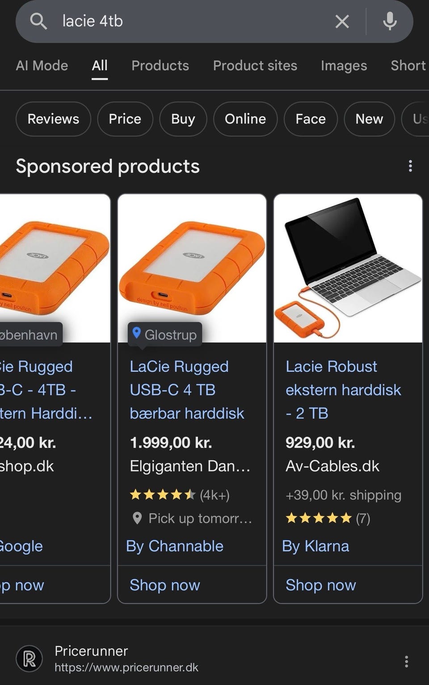
Task: Open the MacBook with LaCie drive image
Action: (x=348, y=268)
